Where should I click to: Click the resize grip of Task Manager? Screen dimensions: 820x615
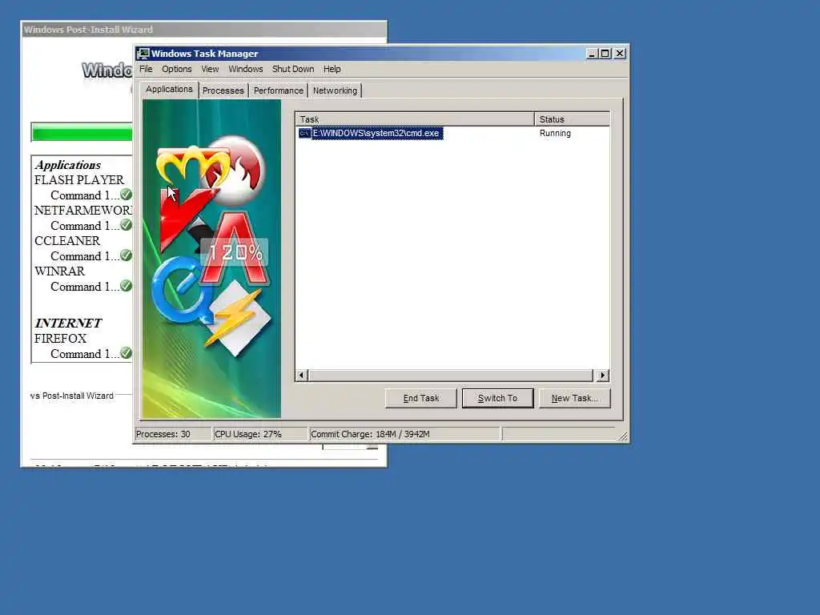tap(623, 436)
